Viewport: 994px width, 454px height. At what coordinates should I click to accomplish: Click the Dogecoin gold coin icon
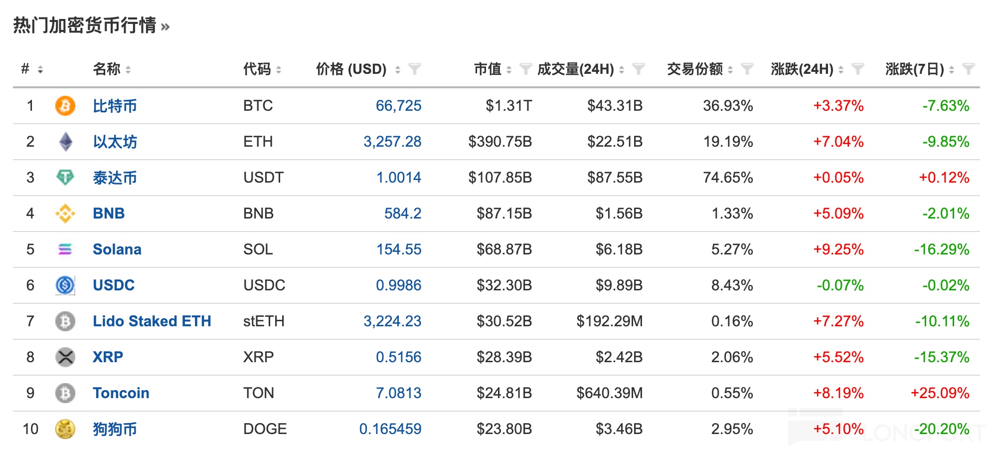(65, 429)
